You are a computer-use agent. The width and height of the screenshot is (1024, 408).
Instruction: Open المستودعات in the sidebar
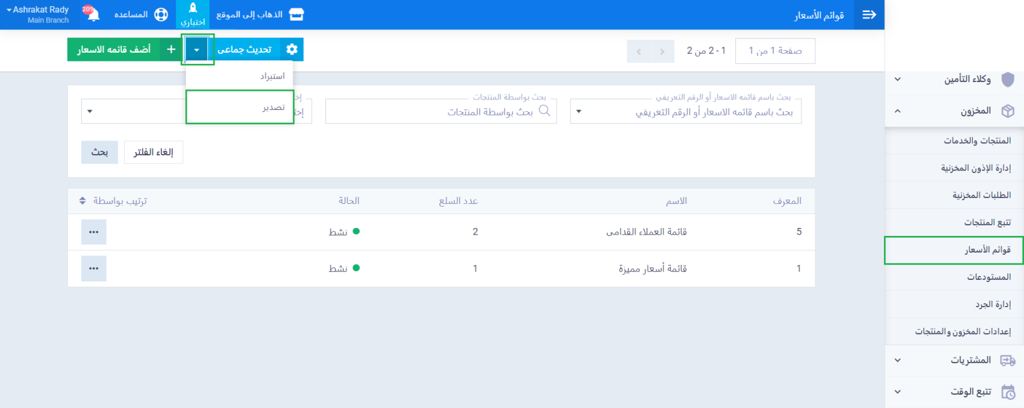tap(988, 277)
